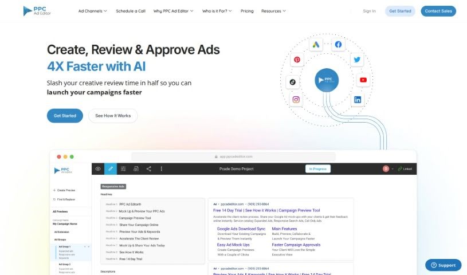Click Google Ads Download Sync sitelink

click(x=241, y=229)
